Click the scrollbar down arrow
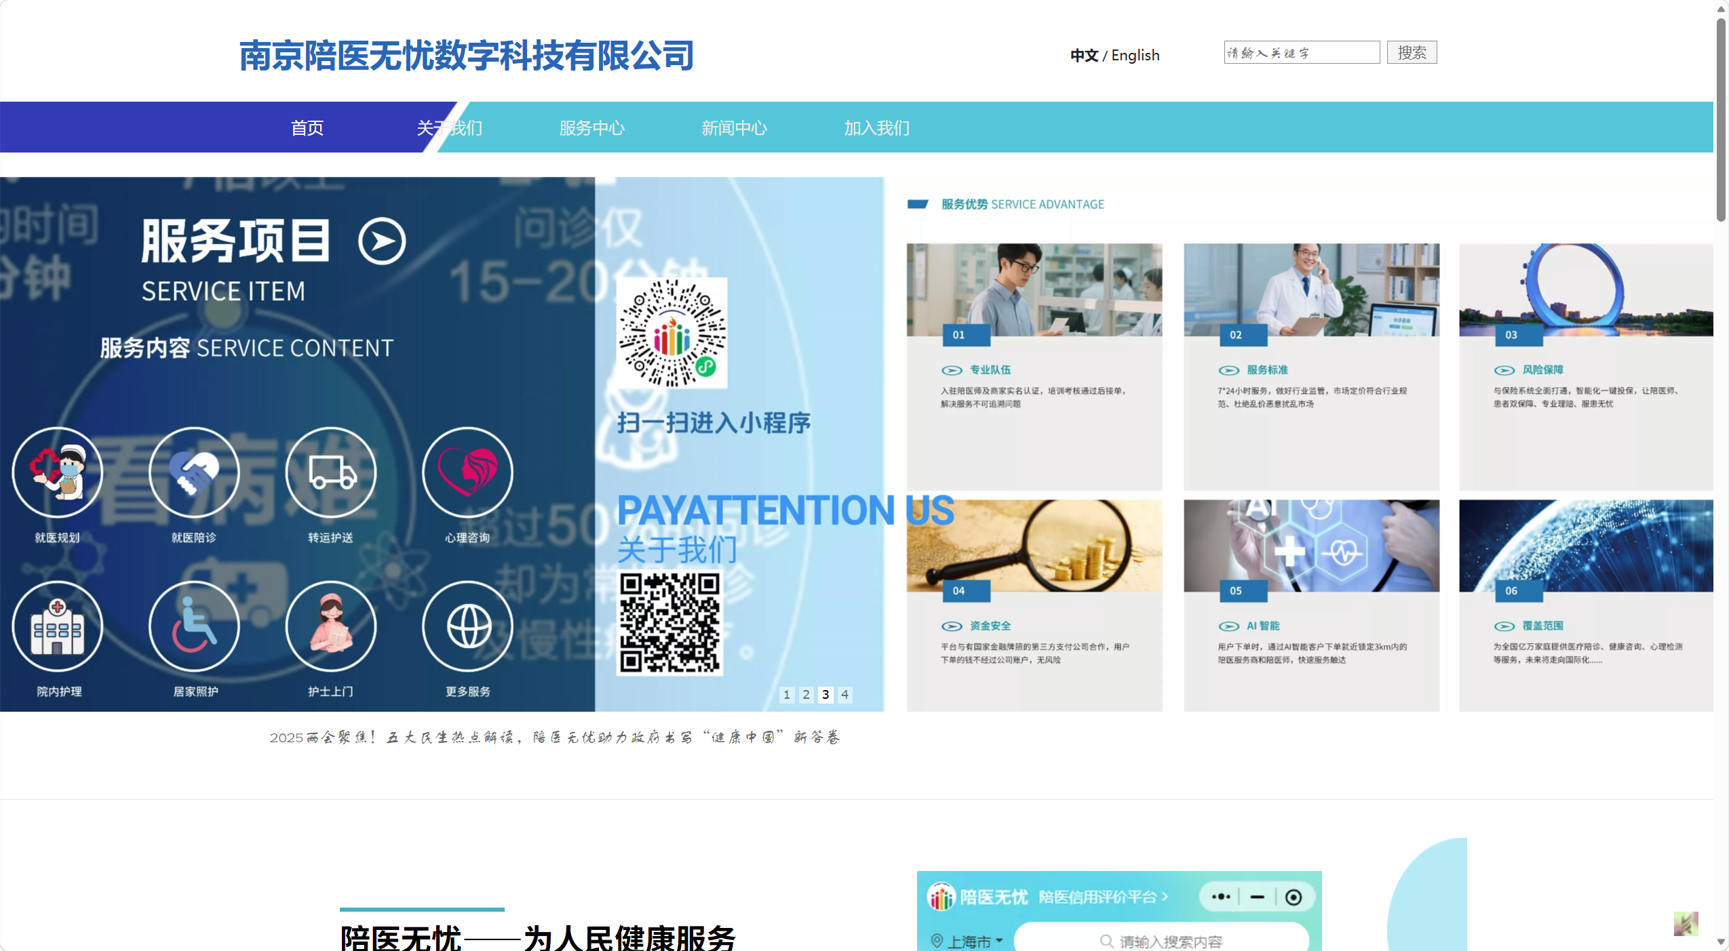 coord(1721,942)
